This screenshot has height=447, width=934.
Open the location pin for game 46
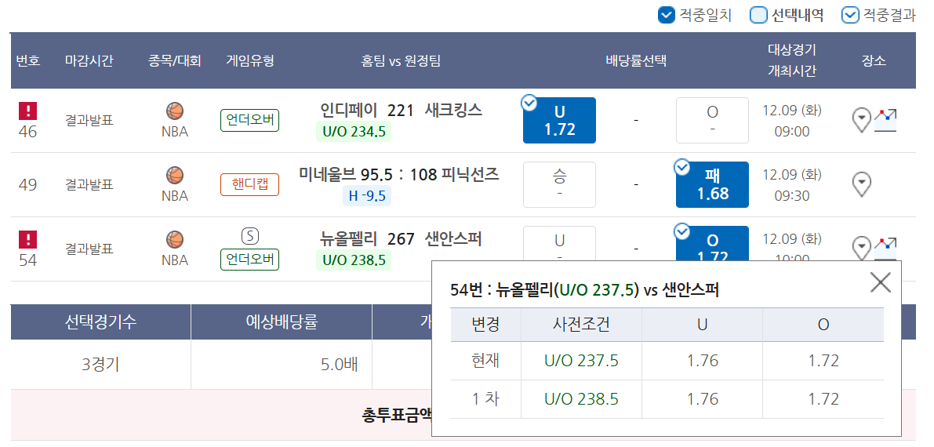(x=861, y=120)
